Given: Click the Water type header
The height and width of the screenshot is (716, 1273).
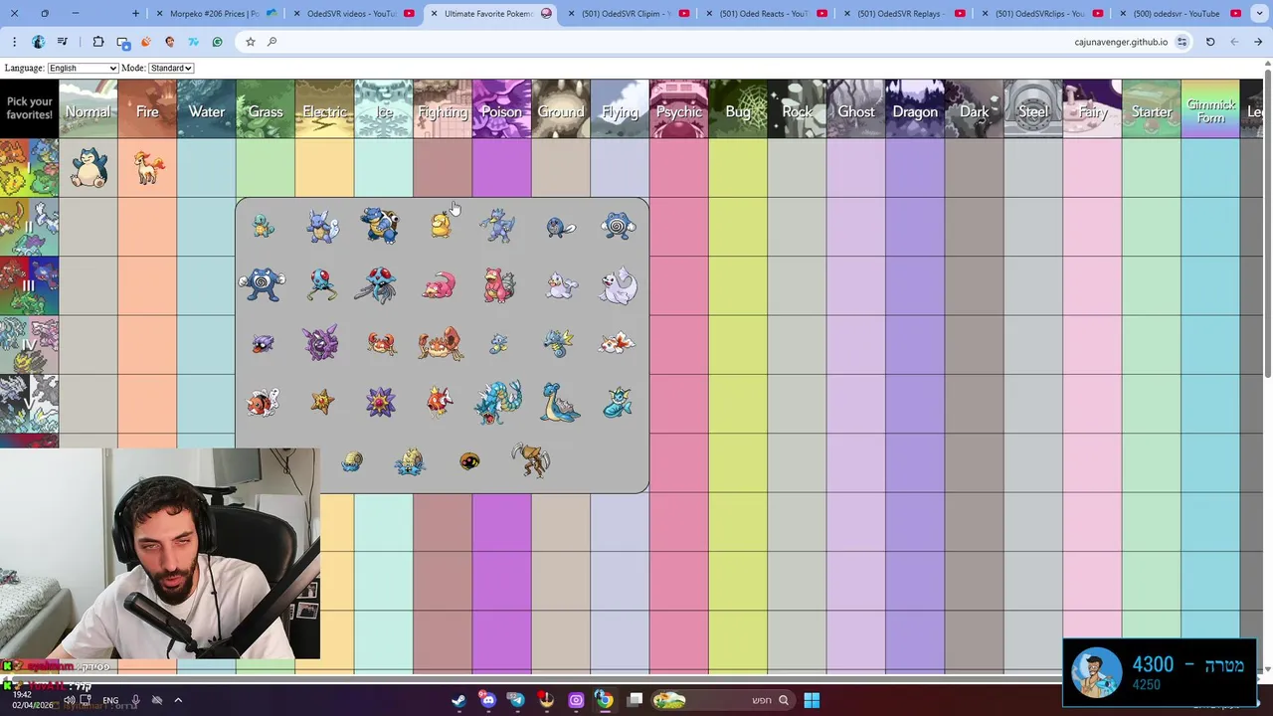Looking at the screenshot, I should coord(207,110).
